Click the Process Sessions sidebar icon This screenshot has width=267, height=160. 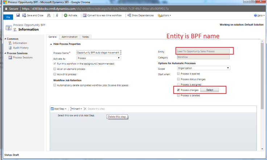[x=10, y=57]
